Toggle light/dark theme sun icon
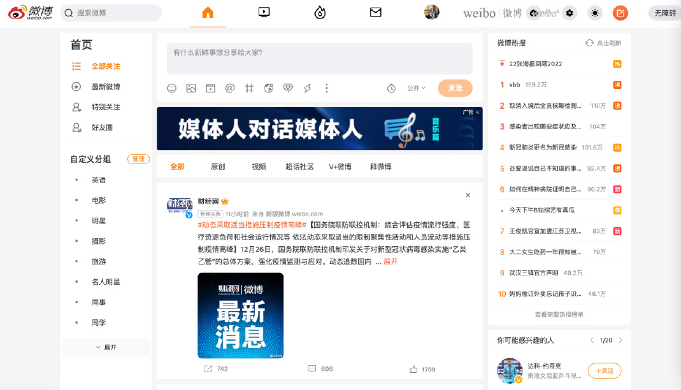This screenshot has height=390, width=681. pos(595,13)
